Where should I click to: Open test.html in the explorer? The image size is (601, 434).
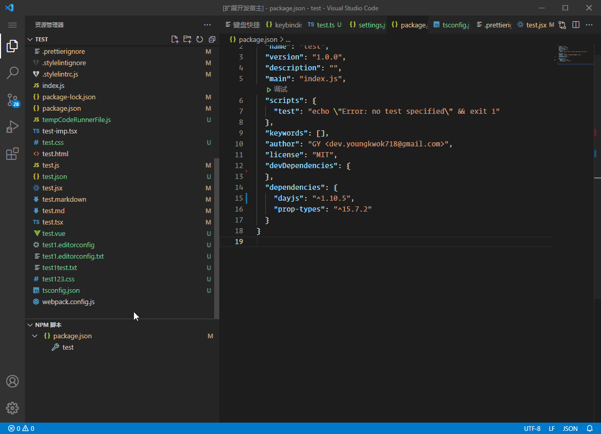[121, 154]
